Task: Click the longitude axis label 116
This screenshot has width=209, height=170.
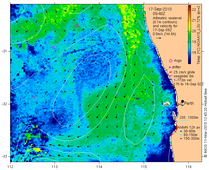Action: (188, 167)
